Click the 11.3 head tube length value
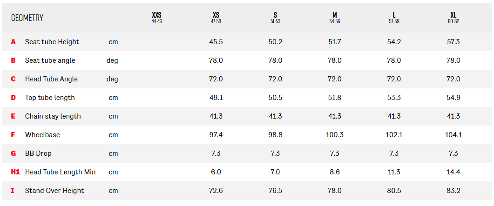 (x=394, y=172)
